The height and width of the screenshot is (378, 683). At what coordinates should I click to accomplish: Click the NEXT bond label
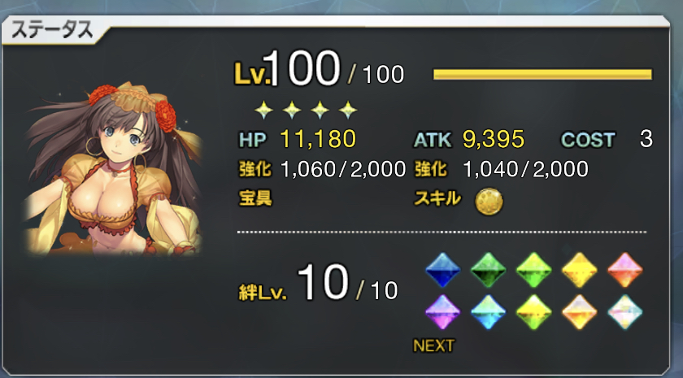[433, 345]
